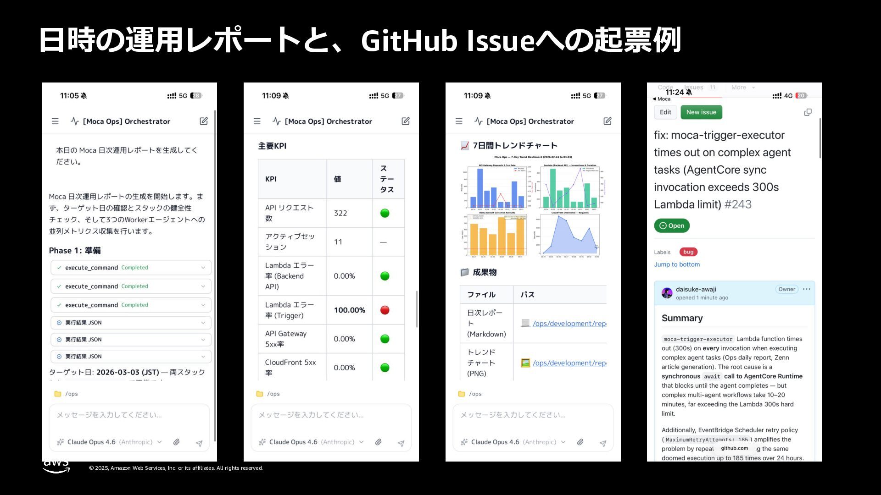Click /ops folder icon in second phone
The height and width of the screenshot is (495, 881).
point(260,394)
